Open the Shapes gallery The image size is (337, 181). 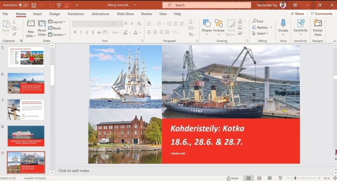click(x=207, y=27)
